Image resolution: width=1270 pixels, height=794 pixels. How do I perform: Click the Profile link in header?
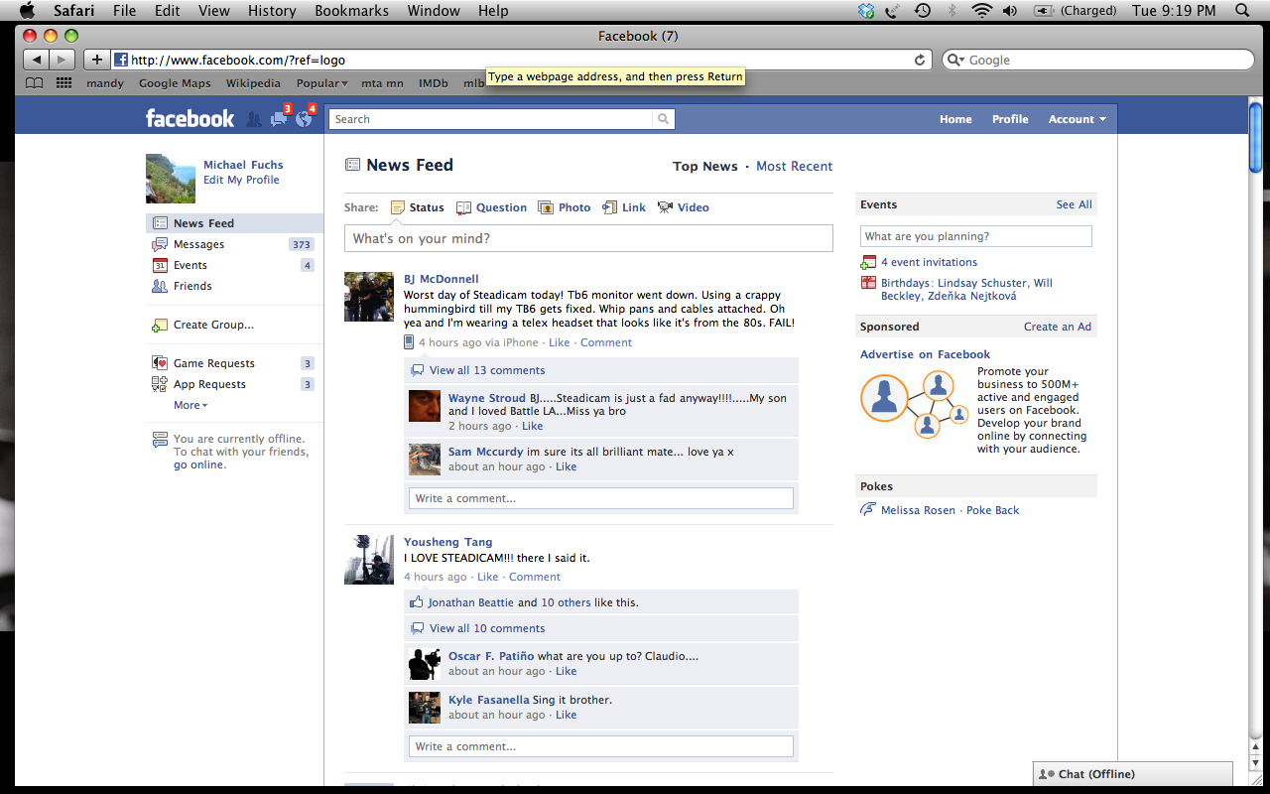coord(1010,119)
